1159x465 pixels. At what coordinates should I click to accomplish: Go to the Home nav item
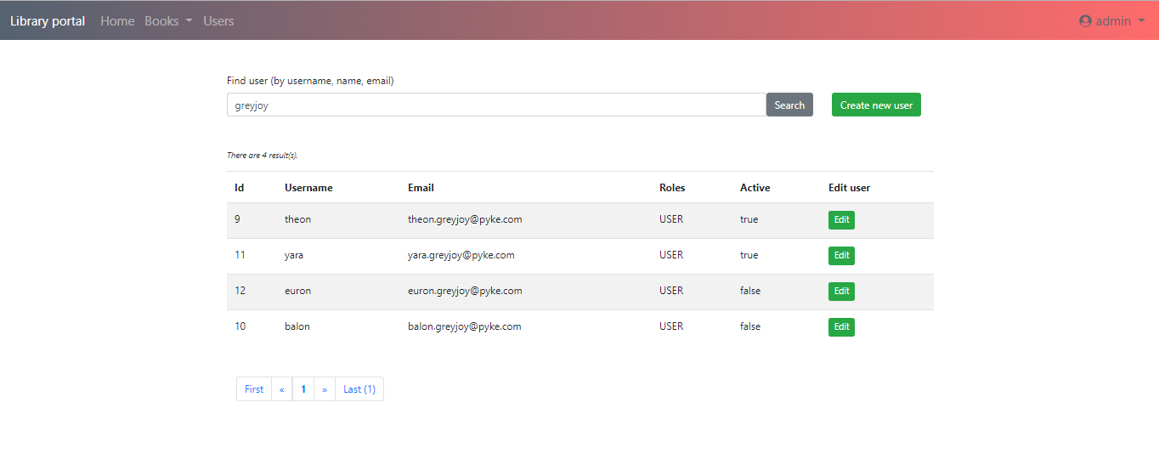[117, 21]
